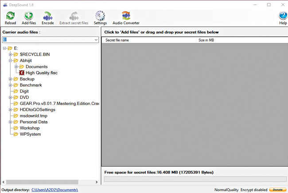Open the carrier audio drive dropdown
The height and width of the screenshot is (193, 288).
(96, 40)
